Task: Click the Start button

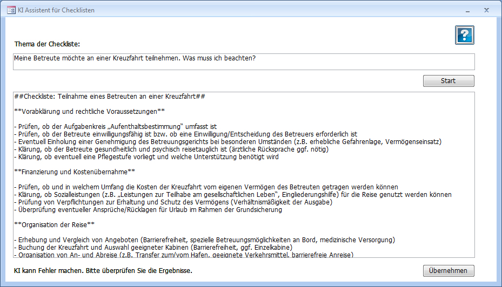Action: click(449, 81)
